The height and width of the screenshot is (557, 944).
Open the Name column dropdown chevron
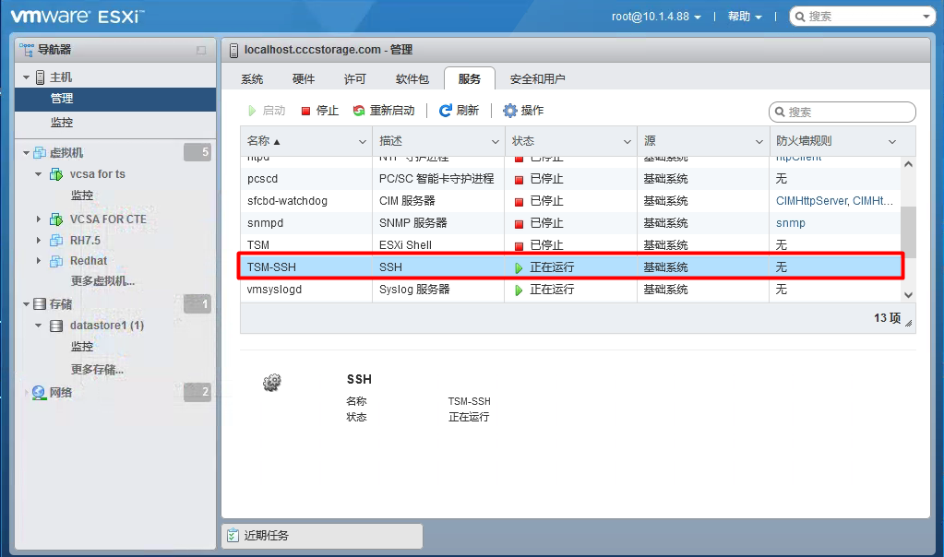[x=363, y=142]
